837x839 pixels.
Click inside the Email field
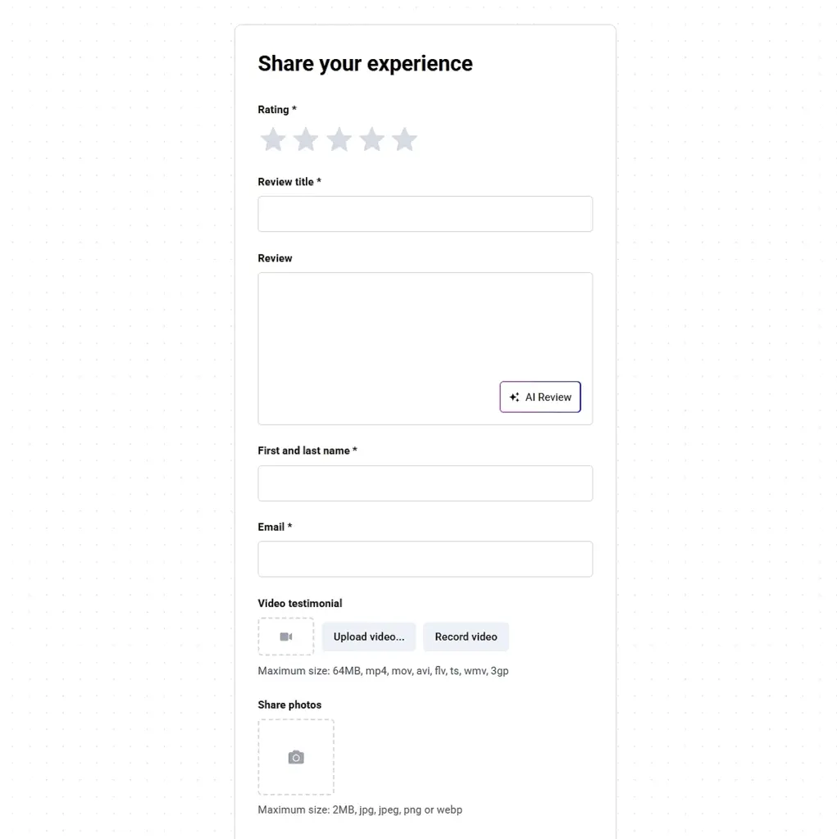pyautogui.click(x=425, y=559)
